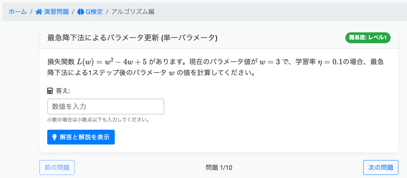Show the answer with 解答と解説を表示
This screenshot has width=407, height=178.
pos(81,137)
